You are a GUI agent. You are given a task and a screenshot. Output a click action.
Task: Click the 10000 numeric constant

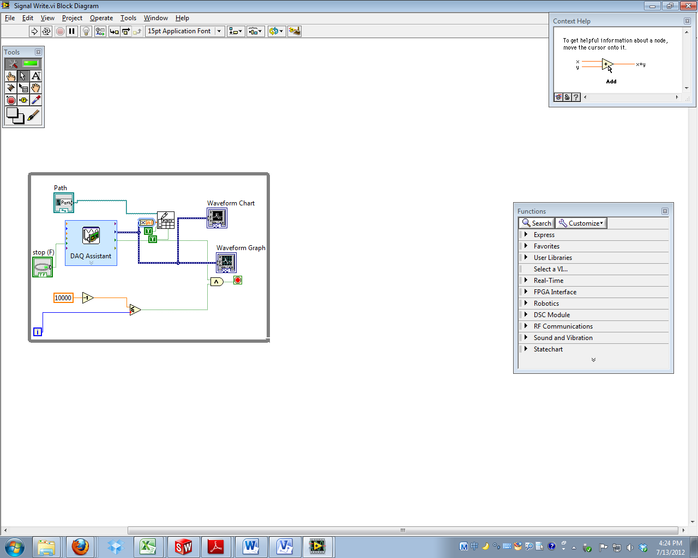63,298
